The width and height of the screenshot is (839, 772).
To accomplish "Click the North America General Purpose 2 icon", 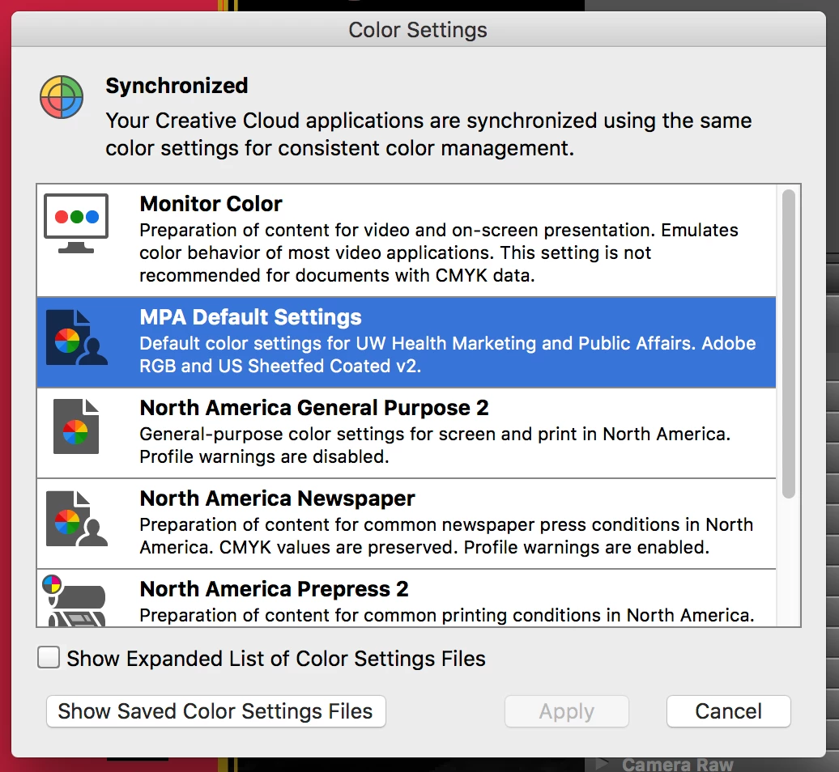I will click(x=76, y=426).
